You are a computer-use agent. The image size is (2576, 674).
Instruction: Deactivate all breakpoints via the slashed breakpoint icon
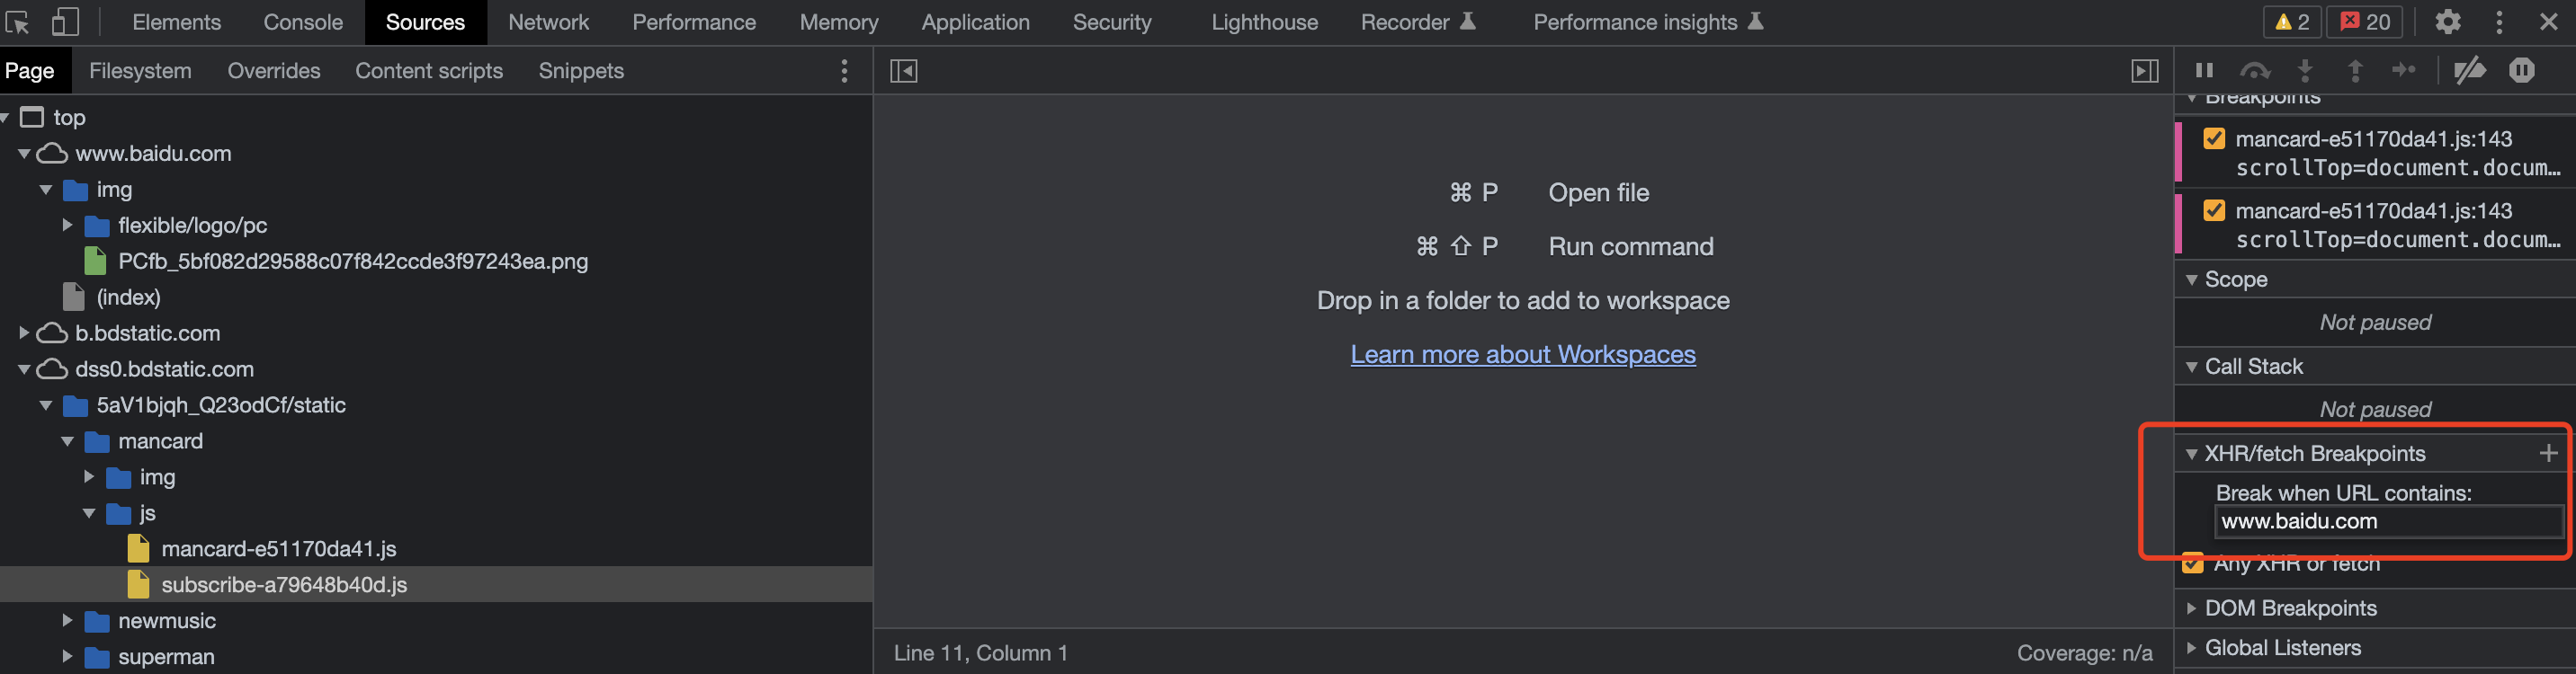coord(2472,70)
